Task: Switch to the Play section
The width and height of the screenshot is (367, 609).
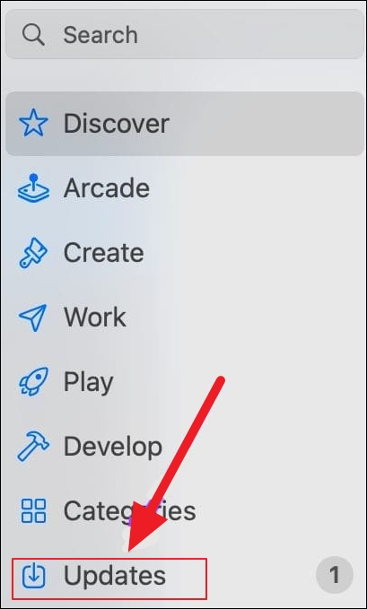Action: (185, 382)
